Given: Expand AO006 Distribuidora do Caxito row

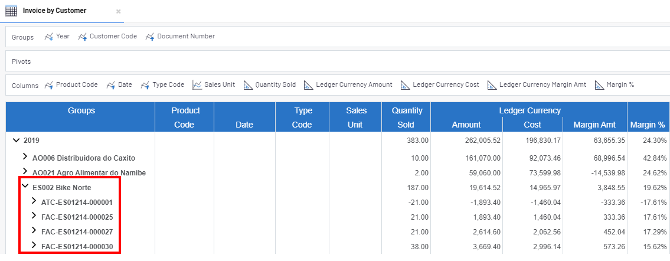Looking at the screenshot, I should pos(25,157).
